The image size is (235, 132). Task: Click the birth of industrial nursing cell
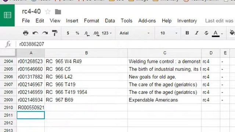point(164,69)
